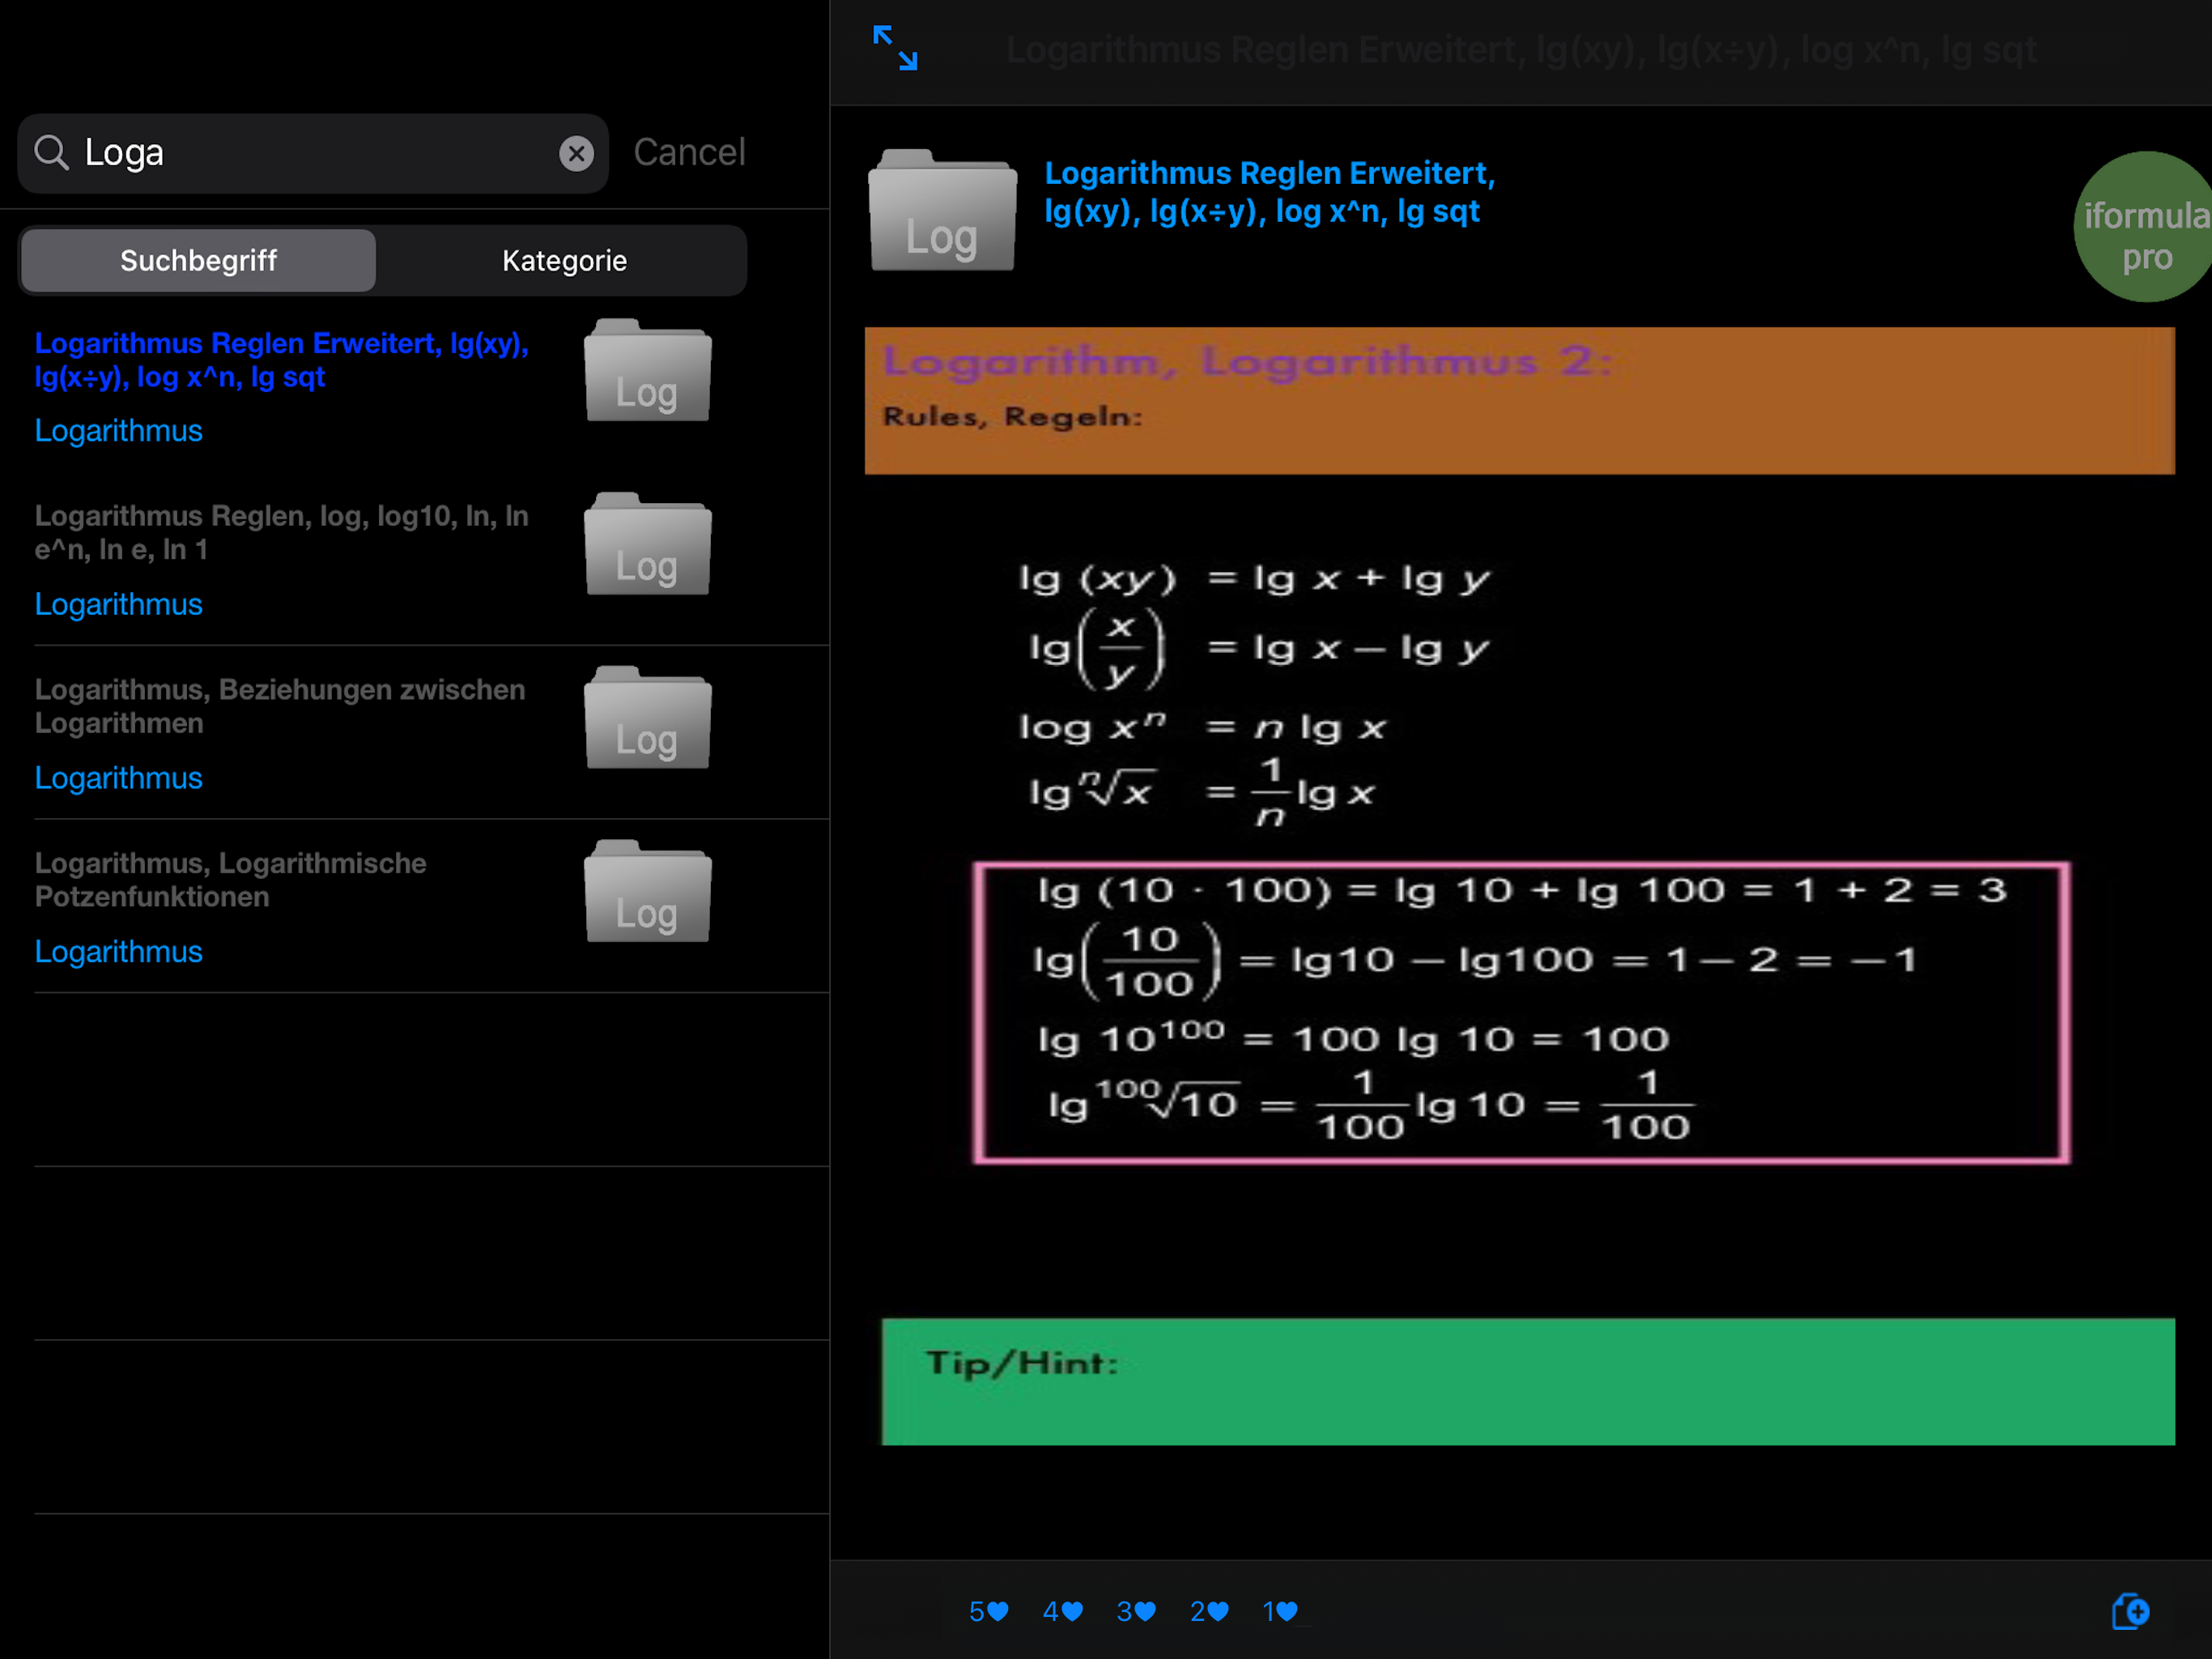
Task: Click the magnifying glass search icon
Action: pos(51,153)
